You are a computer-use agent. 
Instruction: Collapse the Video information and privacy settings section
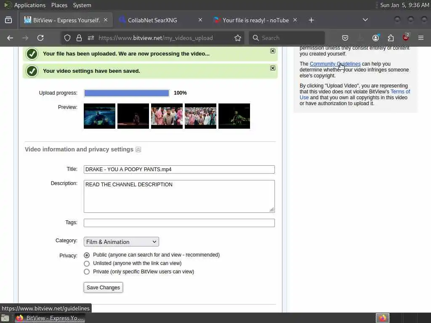tap(138, 150)
